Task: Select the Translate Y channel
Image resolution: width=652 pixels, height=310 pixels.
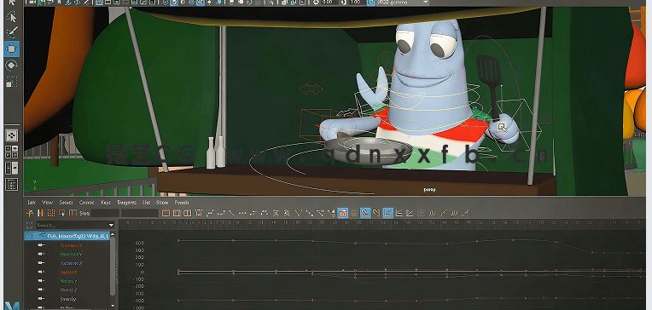Action: coord(71,254)
